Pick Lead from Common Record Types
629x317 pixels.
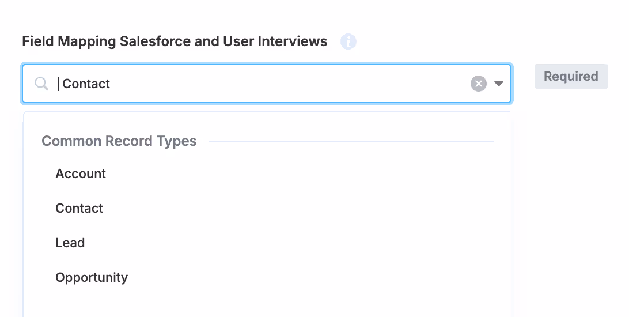[70, 243]
